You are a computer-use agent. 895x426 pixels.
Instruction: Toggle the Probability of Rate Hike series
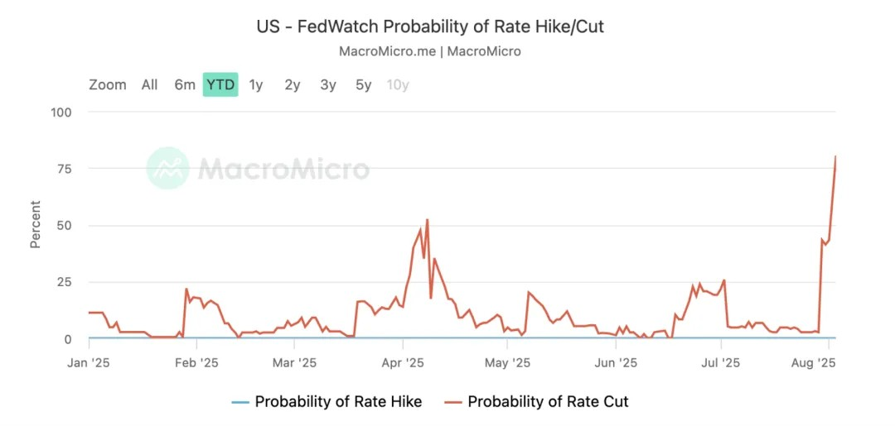click(338, 402)
